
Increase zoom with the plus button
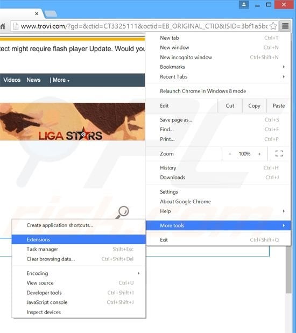click(x=259, y=154)
